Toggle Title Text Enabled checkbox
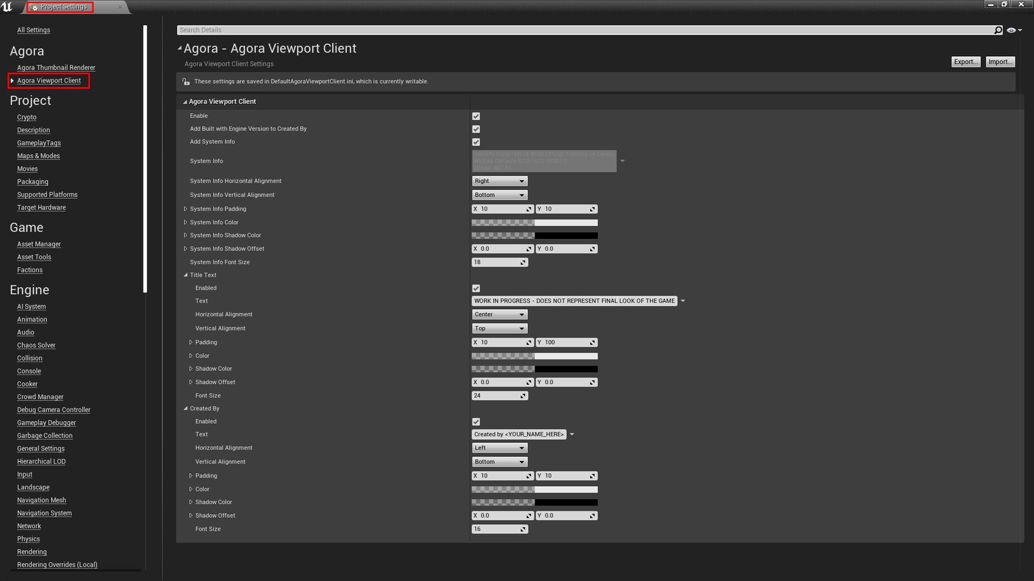 476,289
